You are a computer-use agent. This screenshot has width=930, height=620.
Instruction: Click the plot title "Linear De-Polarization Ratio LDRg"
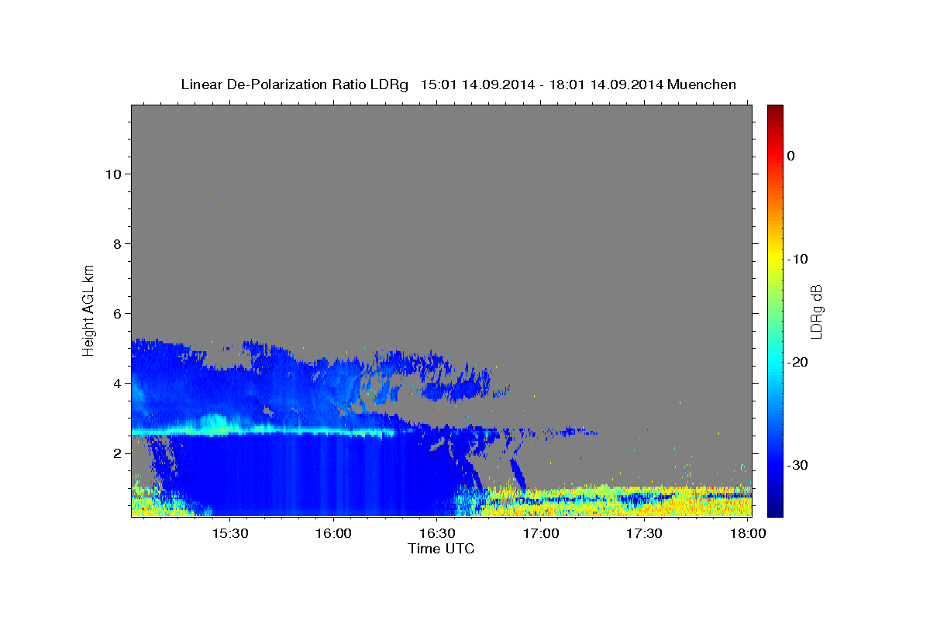coord(294,84)
